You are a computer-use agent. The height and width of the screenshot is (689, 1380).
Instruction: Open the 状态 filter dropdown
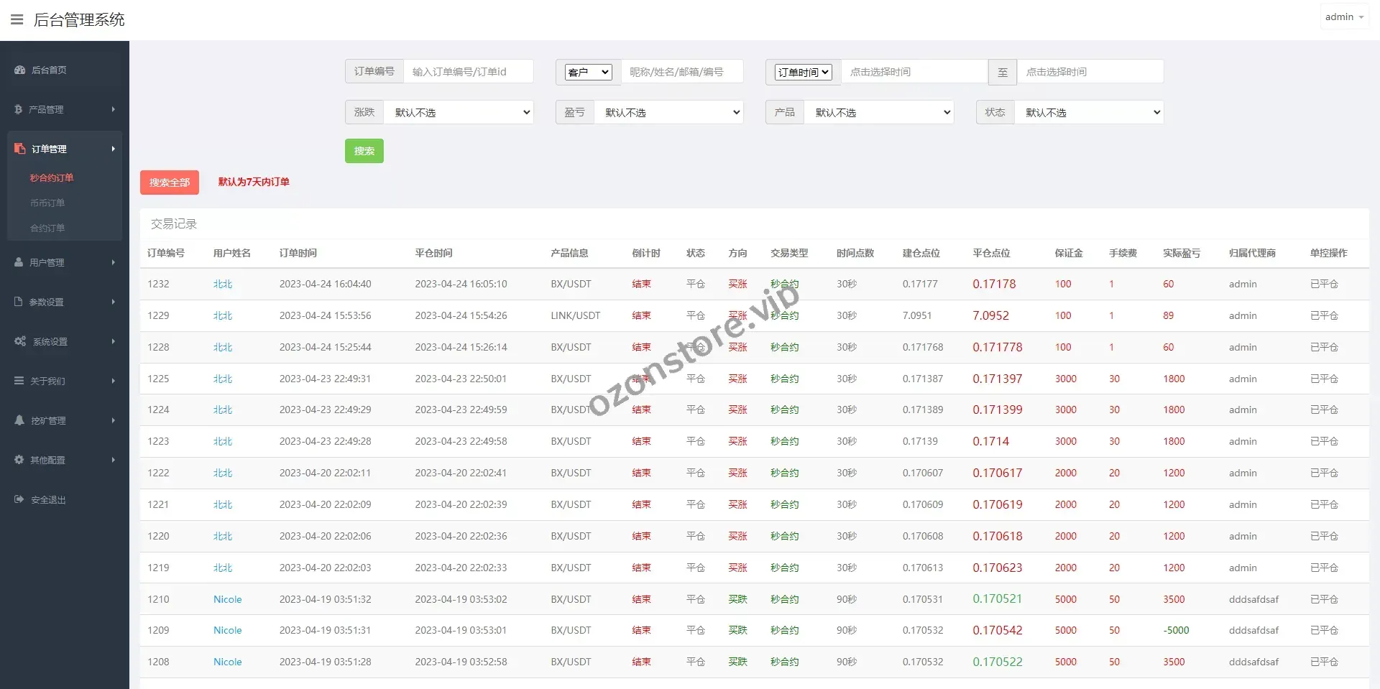pos(1089,112)
